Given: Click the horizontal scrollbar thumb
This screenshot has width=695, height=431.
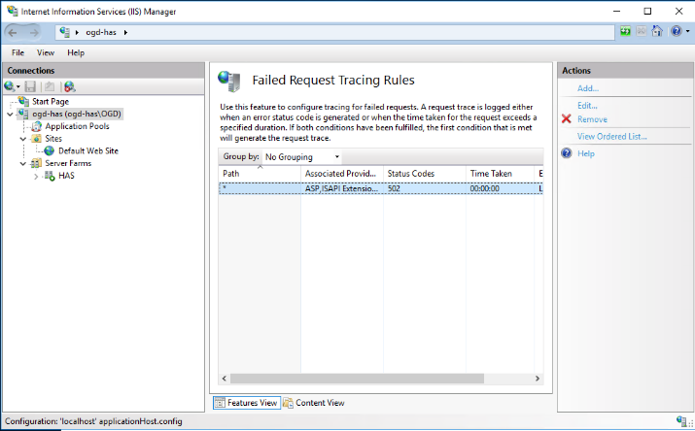Looking at the screenshot, I should point(358,379).
